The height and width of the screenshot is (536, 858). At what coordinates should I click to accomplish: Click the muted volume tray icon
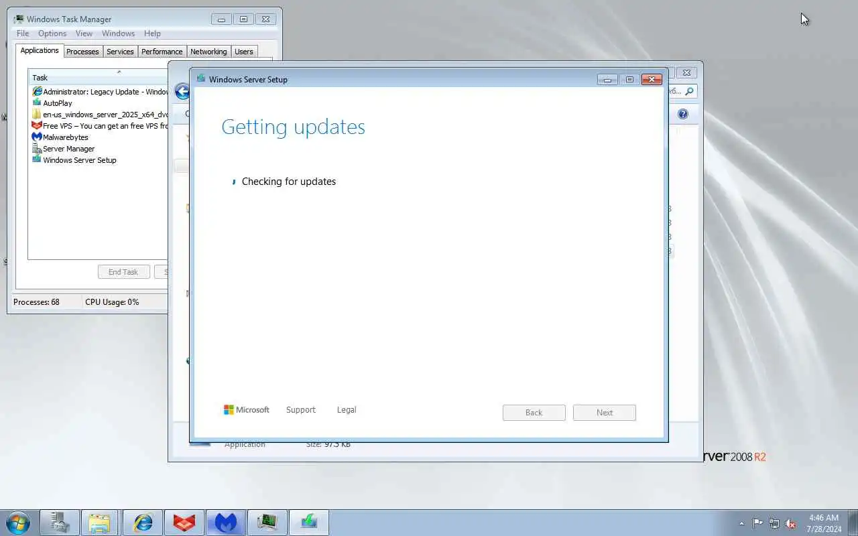(x=791, y=523)
